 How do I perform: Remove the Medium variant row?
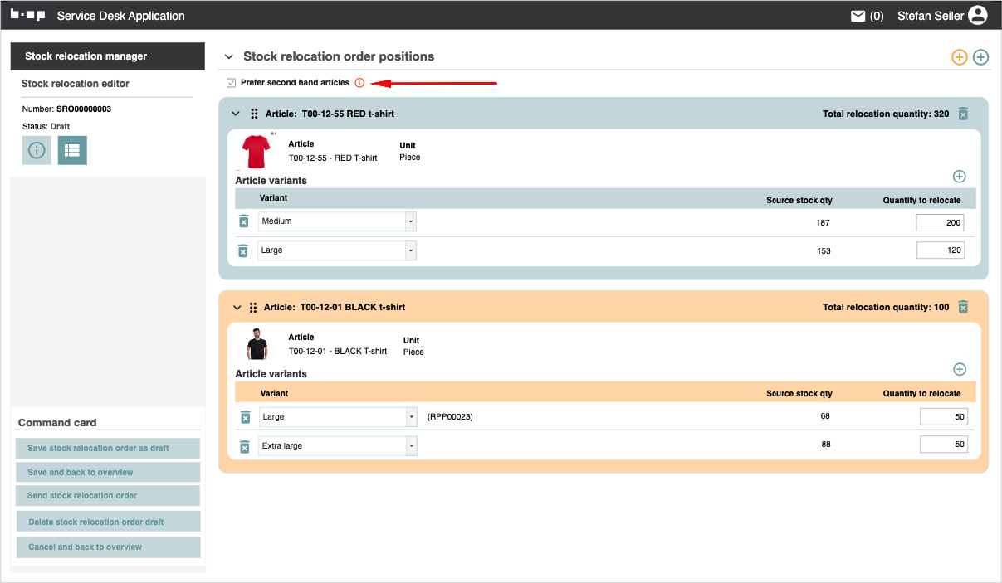[243, 221]
